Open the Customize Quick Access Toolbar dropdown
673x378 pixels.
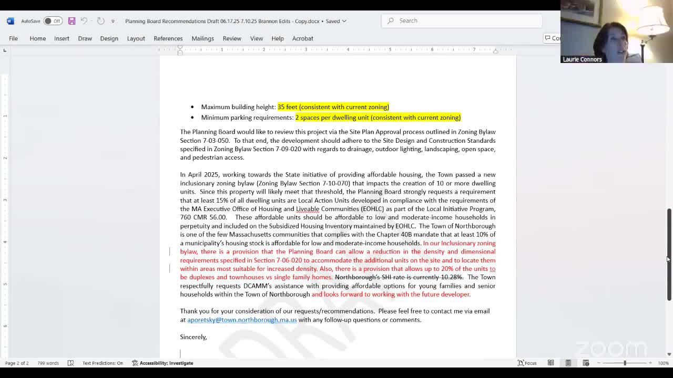[x=113, y=22]
